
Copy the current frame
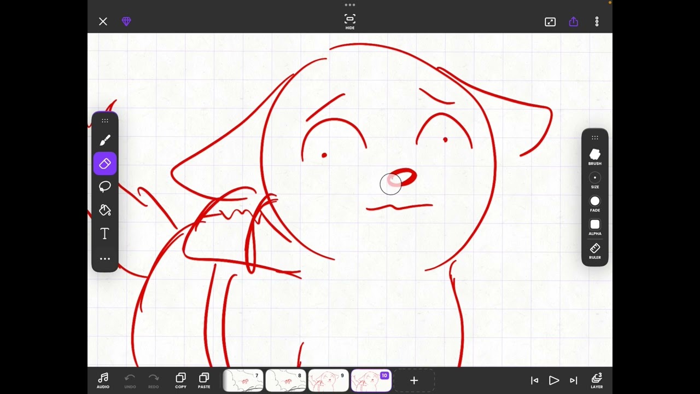coord(180,380)
